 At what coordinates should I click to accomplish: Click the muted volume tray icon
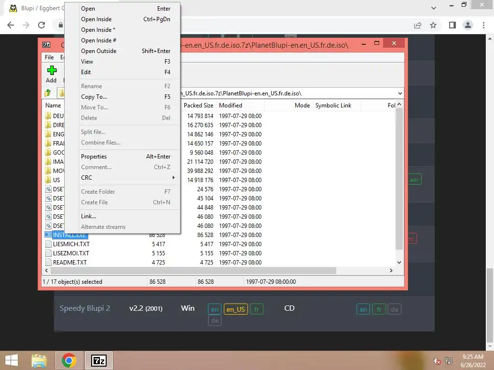pyautogui.click(x=437, y=361)
